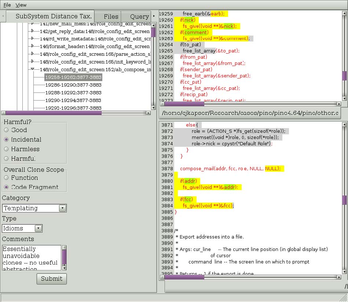Click tree panel scroll-down arrow
The height and width of the screenshot is (302, 348).
(x=153, y=108)
